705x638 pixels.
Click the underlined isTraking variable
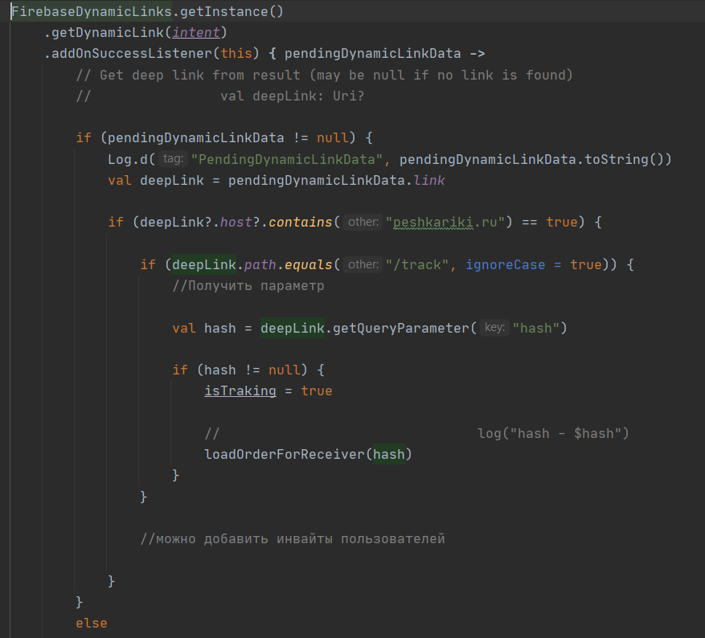click(x=240, y=391)
